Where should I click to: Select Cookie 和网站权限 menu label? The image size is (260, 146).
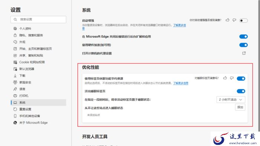[32, 62]
